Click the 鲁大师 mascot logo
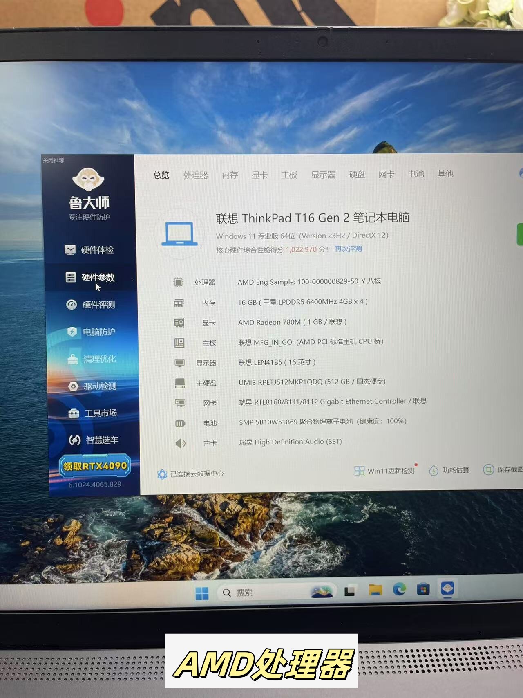 88,179
